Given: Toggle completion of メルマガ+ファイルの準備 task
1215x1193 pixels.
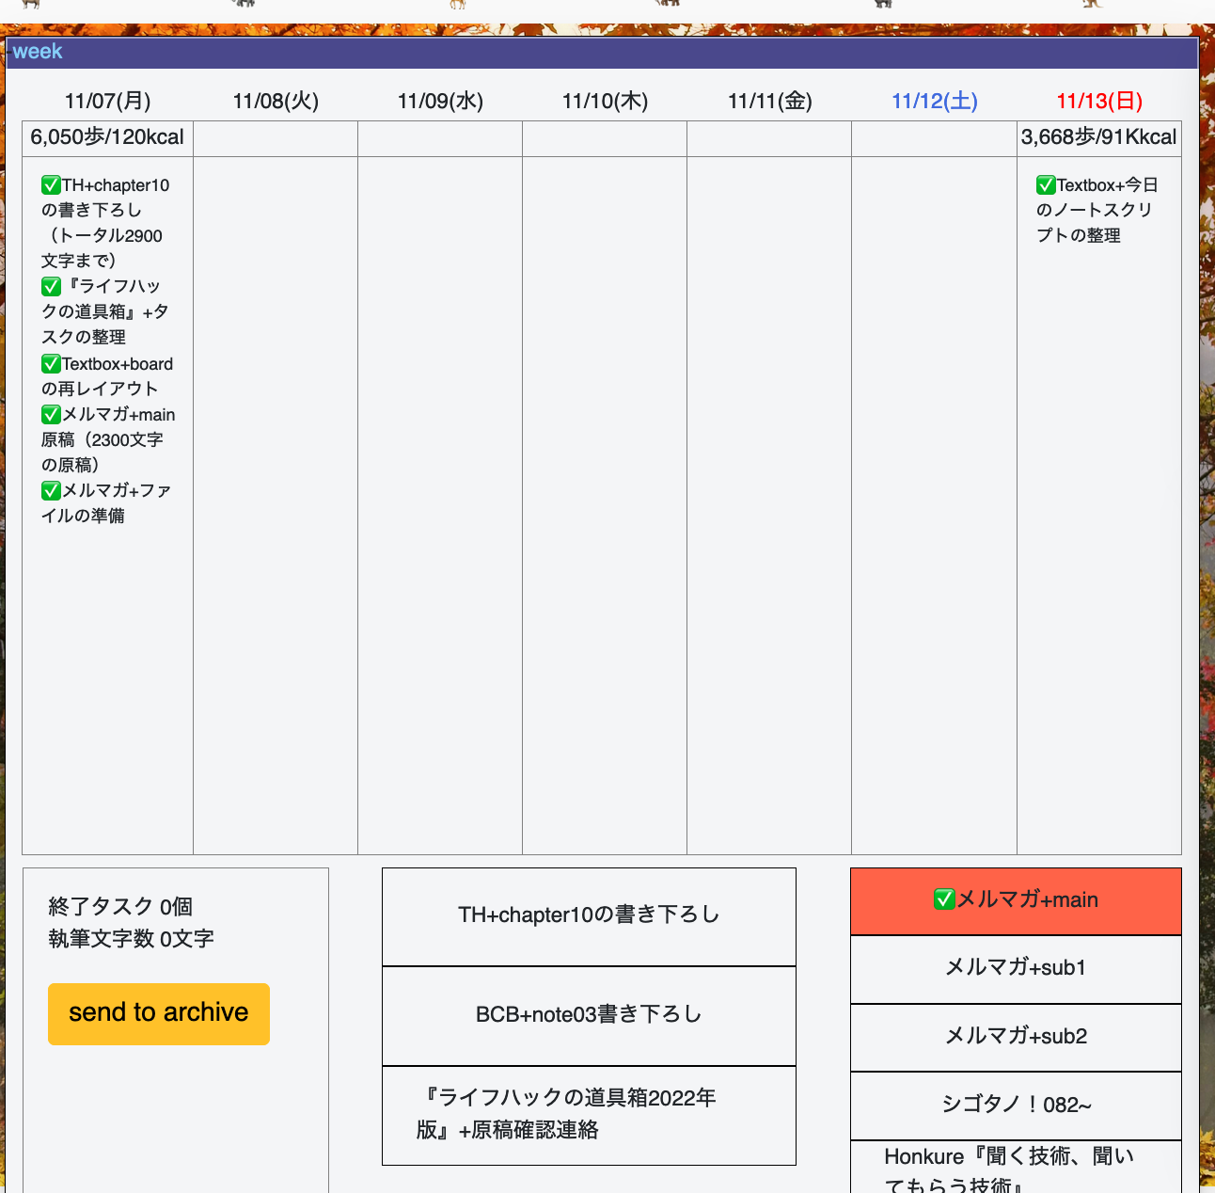Looking at the screenshot, I should pos(51,490).
